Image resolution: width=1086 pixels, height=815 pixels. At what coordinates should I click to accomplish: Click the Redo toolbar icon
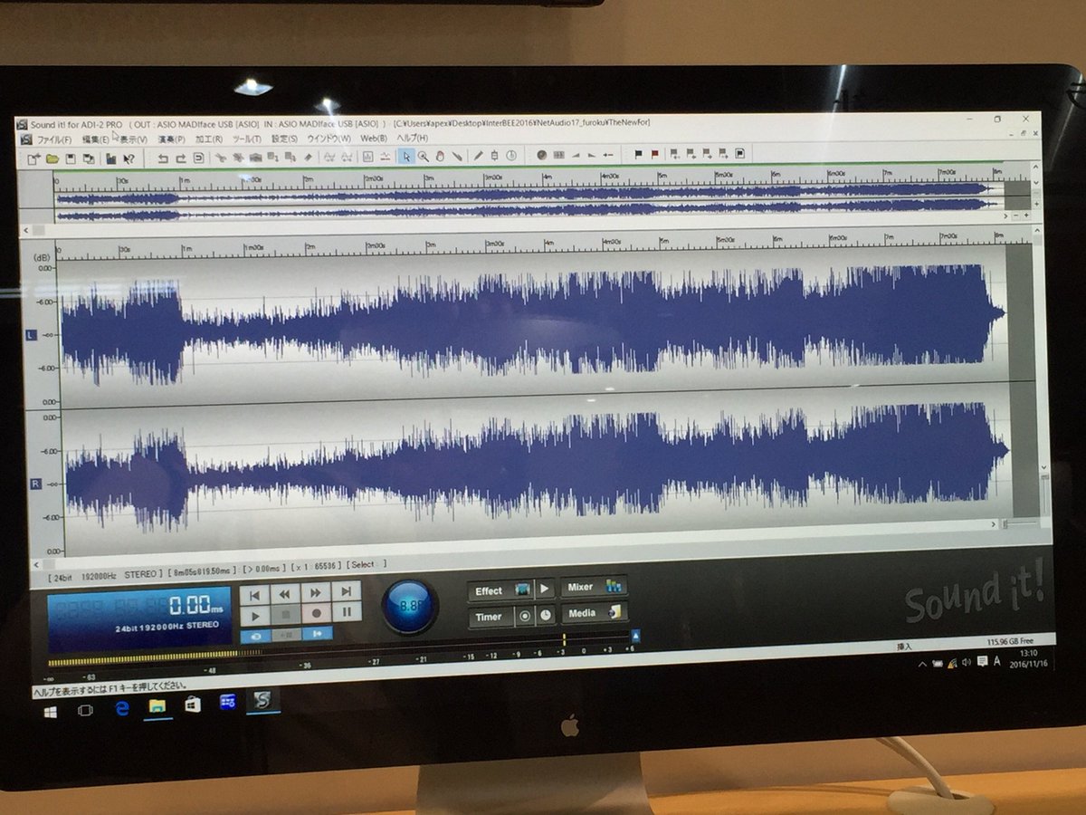(181, 158)
